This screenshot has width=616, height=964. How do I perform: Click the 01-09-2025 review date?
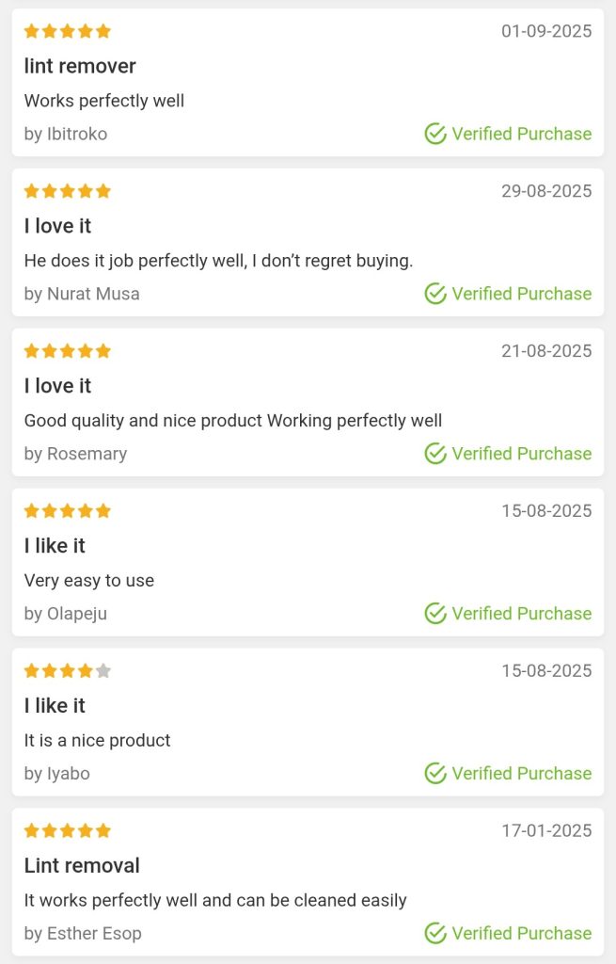pyautogui.click(x=546, y=31)
